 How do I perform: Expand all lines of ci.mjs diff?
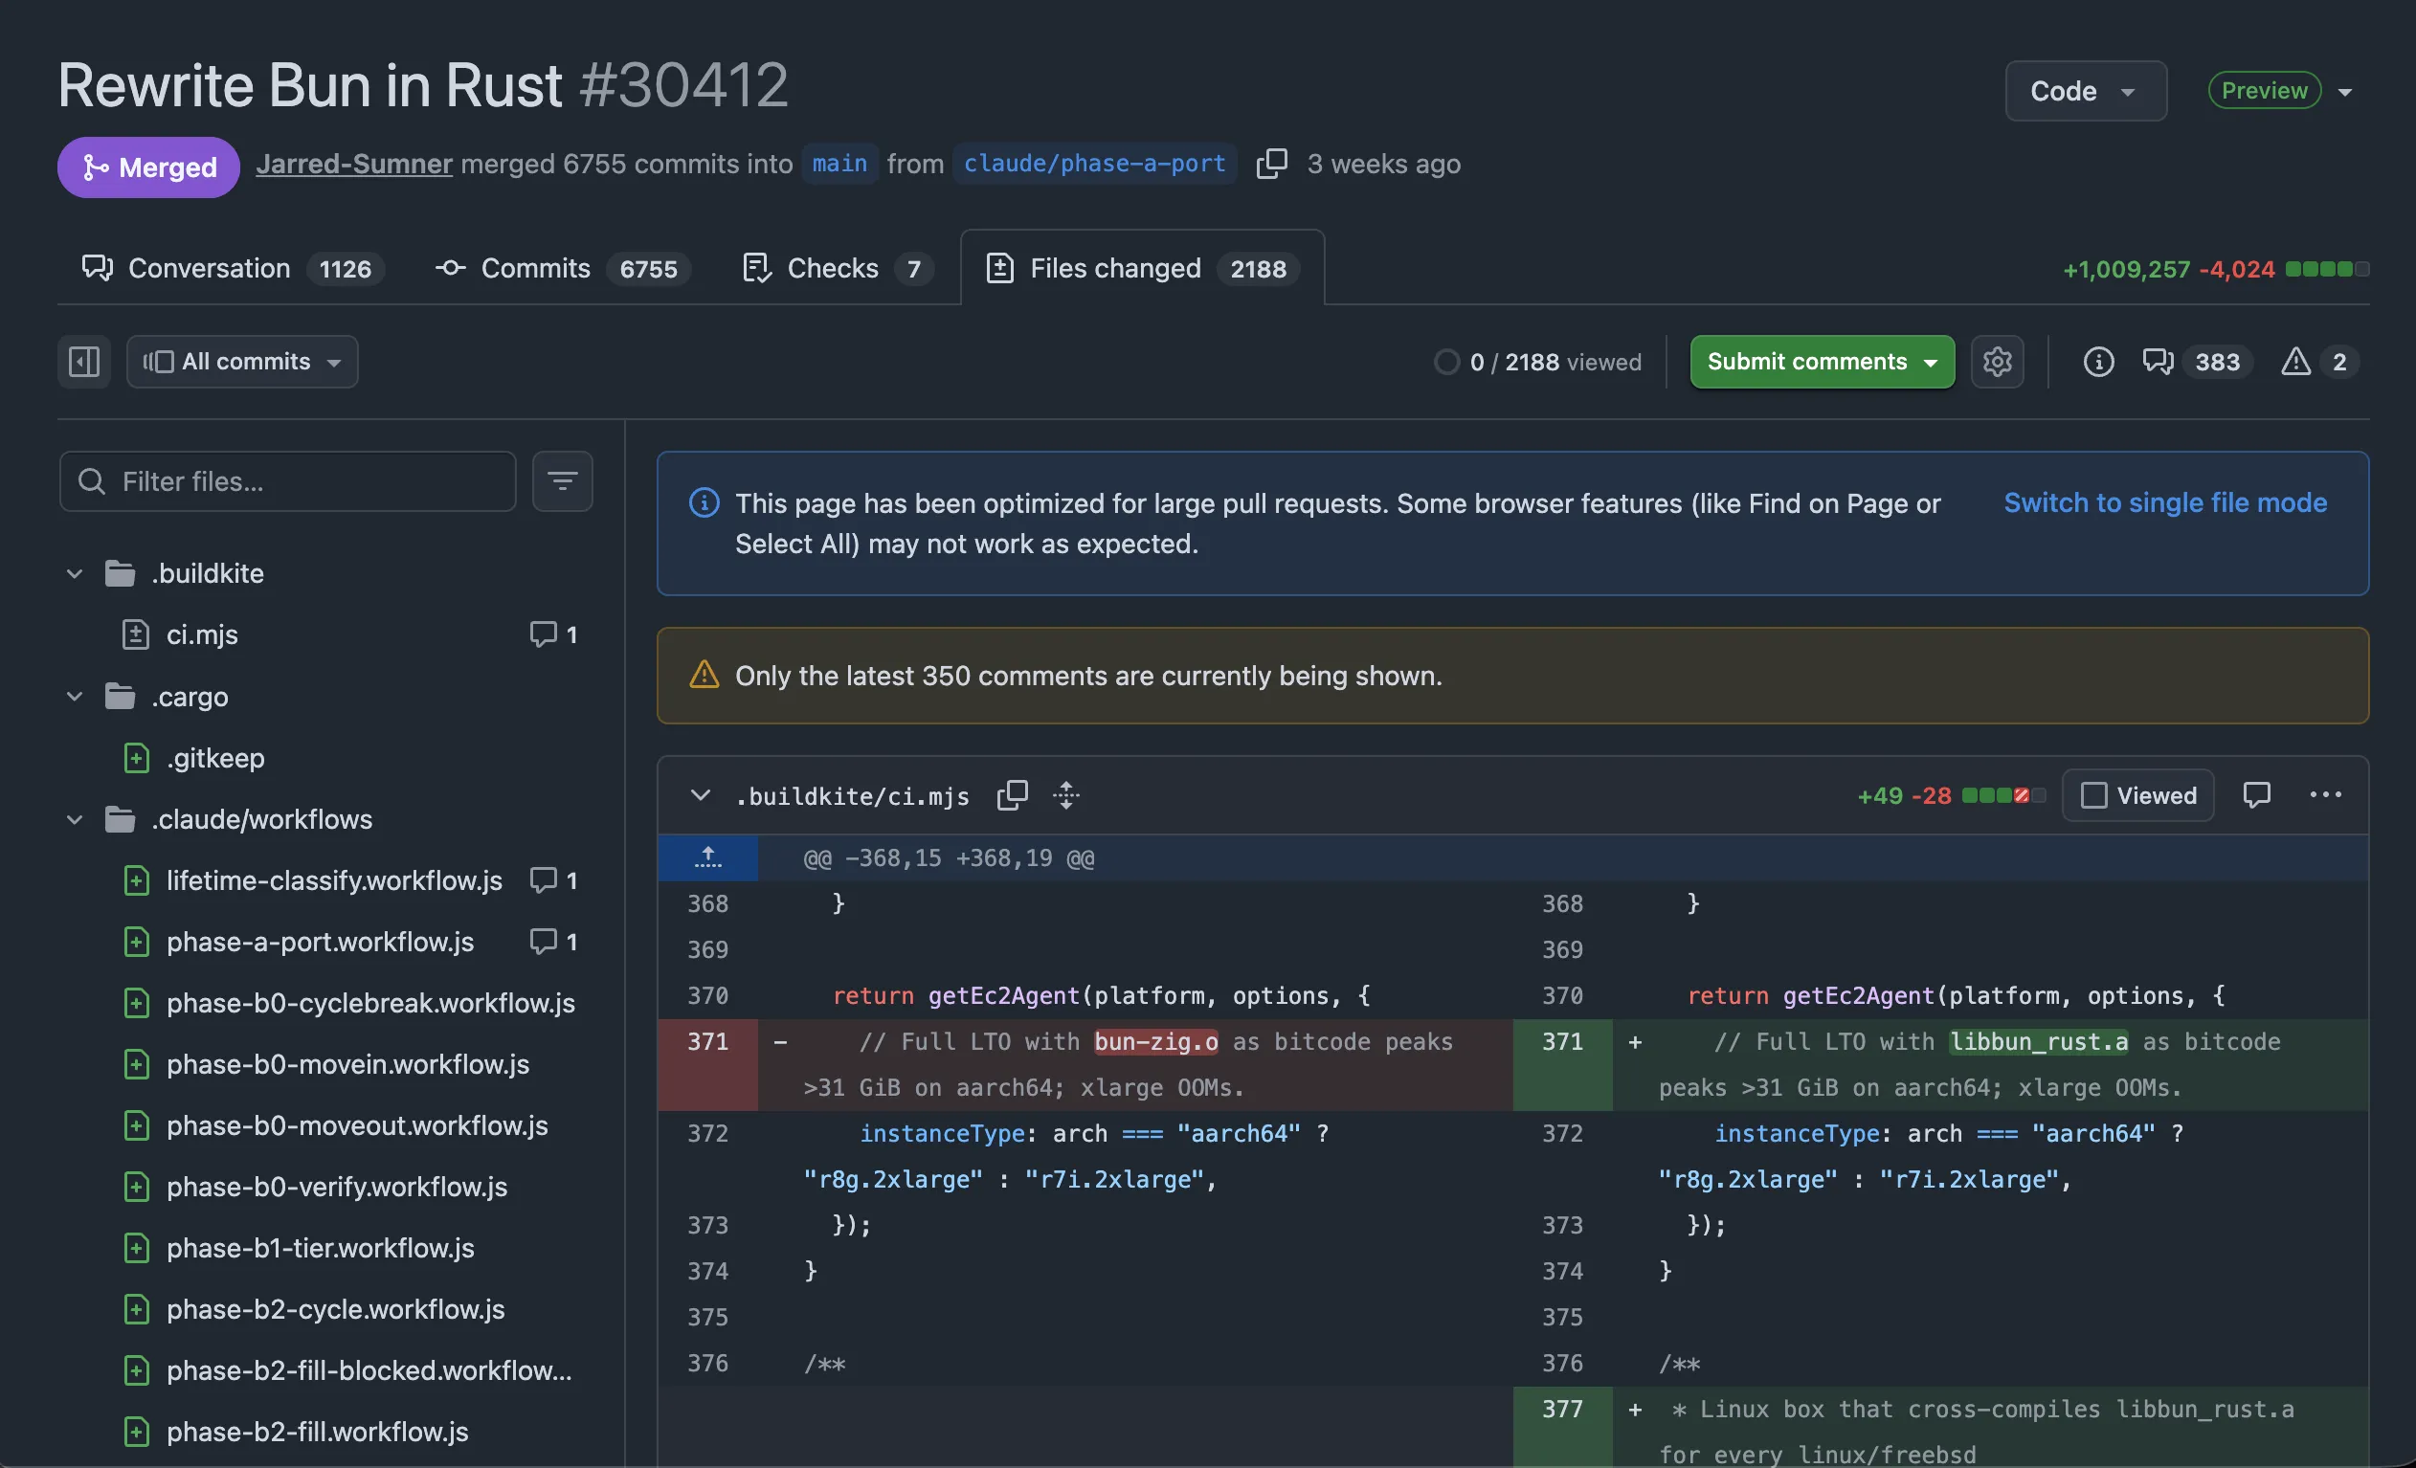click(x=1065, y=794)
